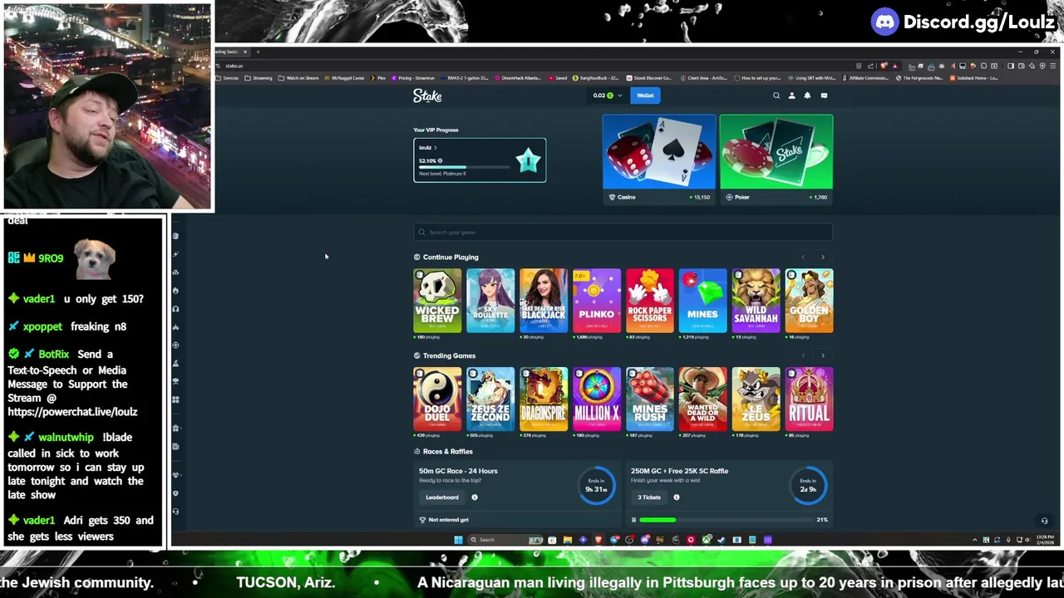Open the headphones icon in Stake sidebar

[x=175, y=309]
